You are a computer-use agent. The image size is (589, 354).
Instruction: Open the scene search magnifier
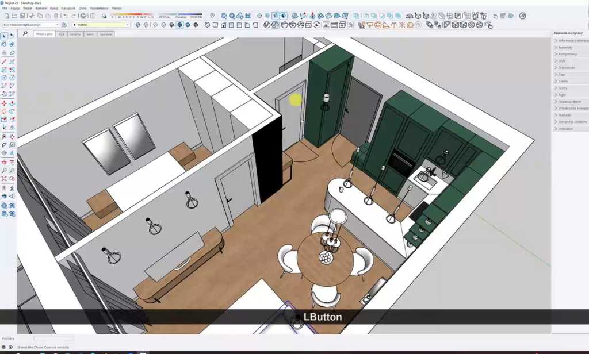(25, 34)
